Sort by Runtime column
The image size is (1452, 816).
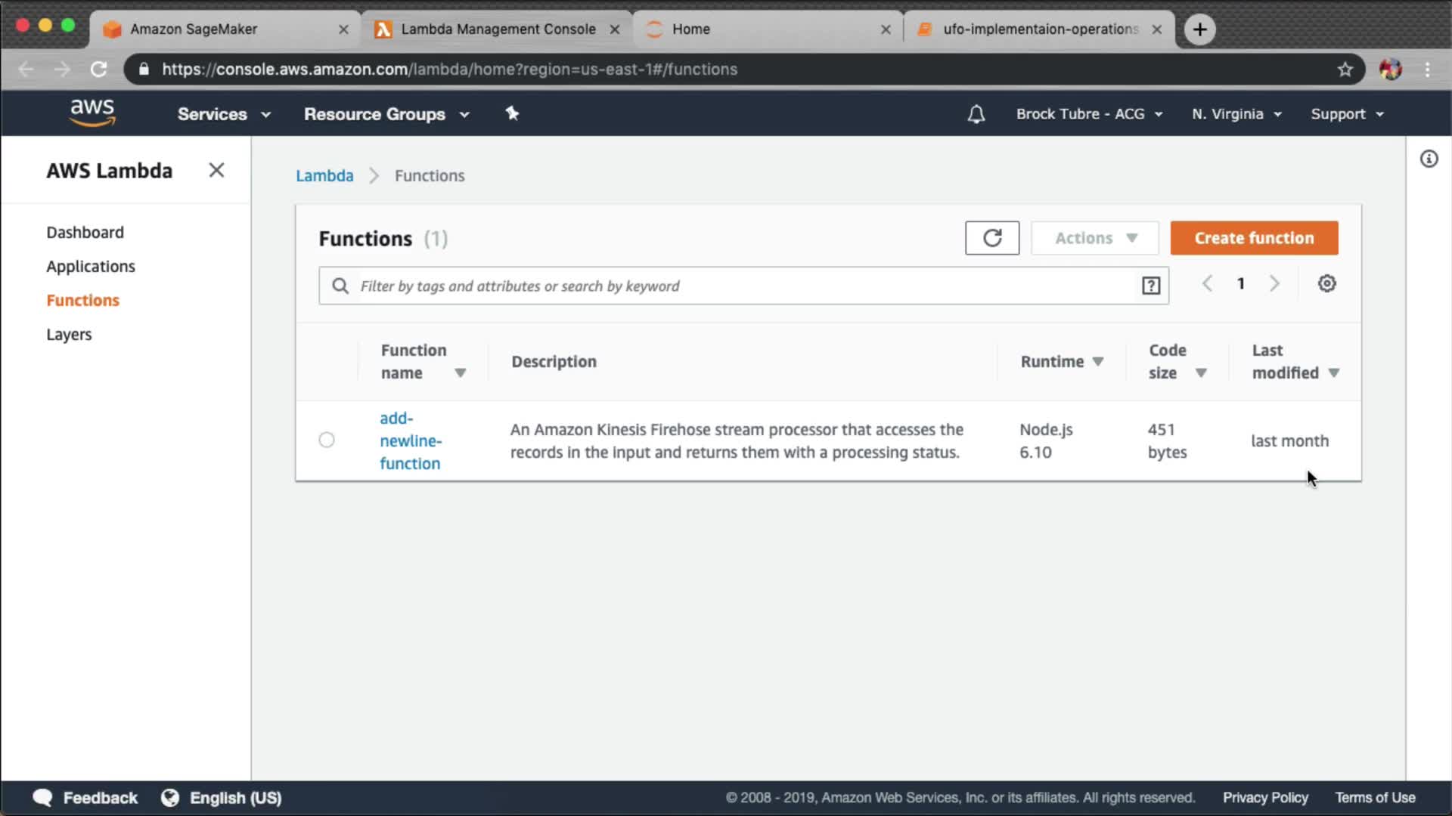1061,361
